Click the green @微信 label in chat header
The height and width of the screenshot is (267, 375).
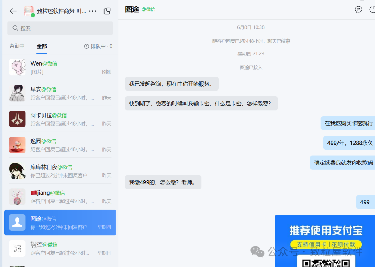coord(148,10)
